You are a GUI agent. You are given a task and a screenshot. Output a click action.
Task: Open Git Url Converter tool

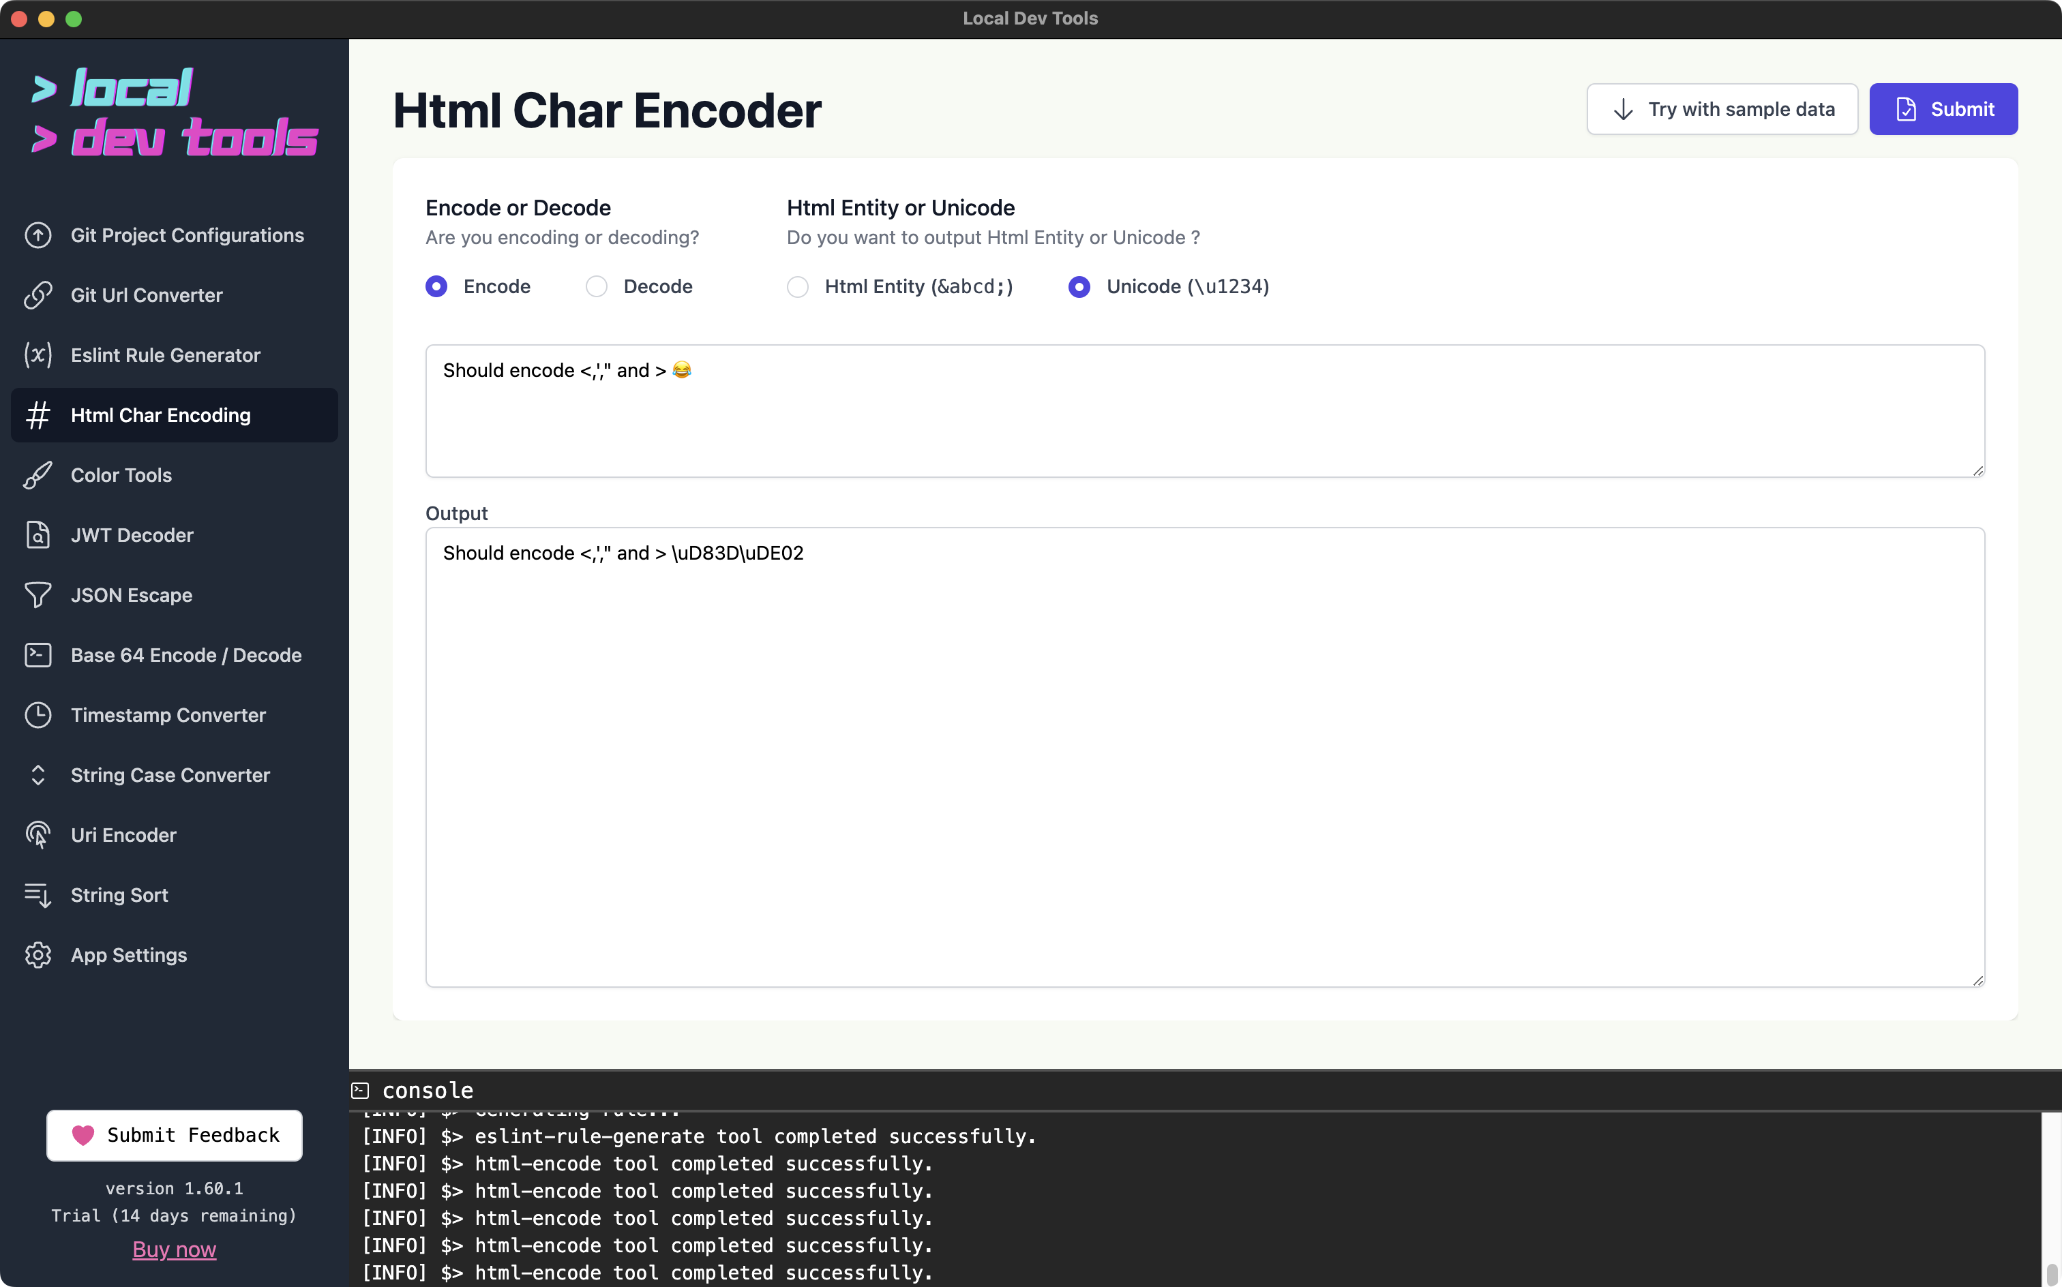click(175, 295)
